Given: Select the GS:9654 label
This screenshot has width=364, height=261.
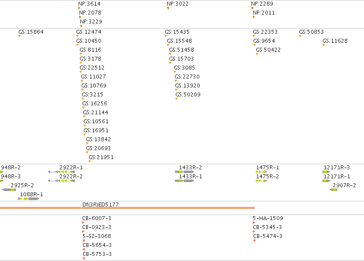Looking at the screenshot, I should click(x=264, y=41).
